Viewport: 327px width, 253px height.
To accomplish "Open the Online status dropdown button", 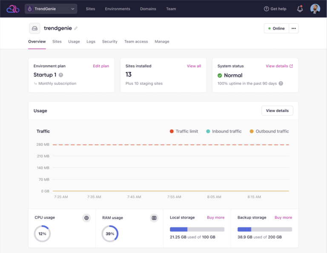I will (276, 28).
